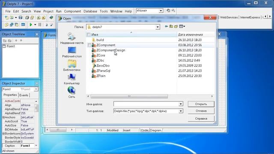Open Сеть in places bar
The height and width of the screenshot is (154, 274).
71,92
